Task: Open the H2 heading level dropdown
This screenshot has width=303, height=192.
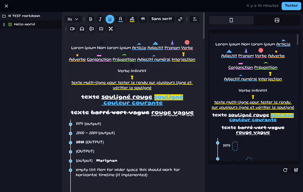Action: [73, 19]
